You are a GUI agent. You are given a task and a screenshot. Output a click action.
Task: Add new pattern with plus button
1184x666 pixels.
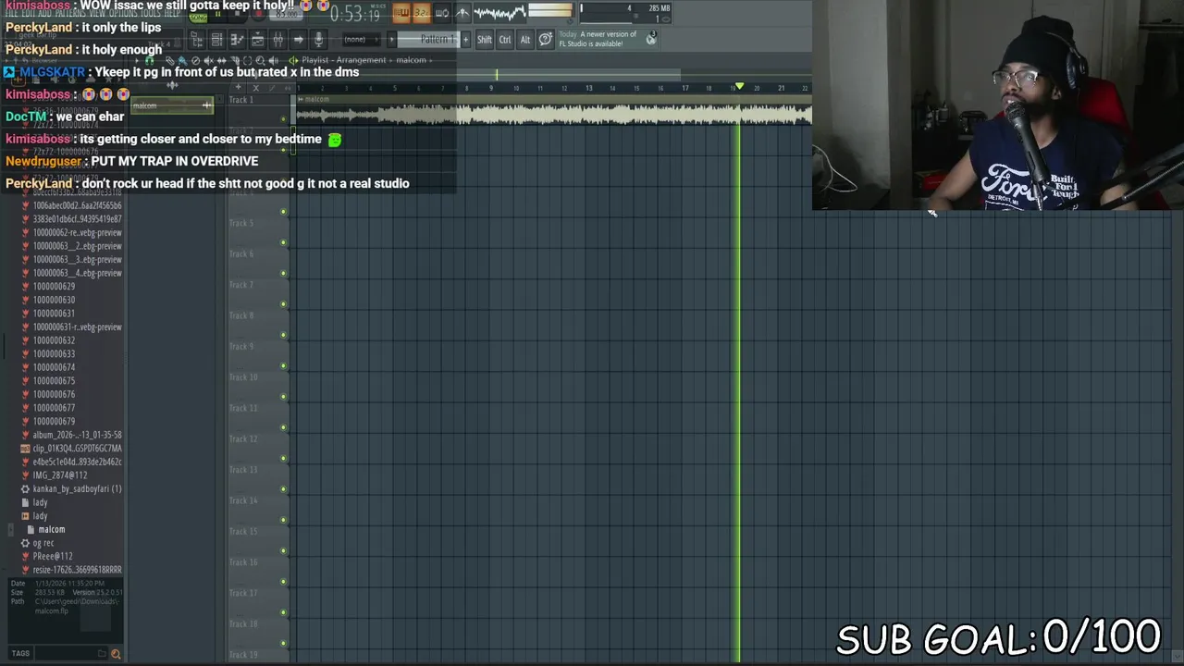[x=465, y=39]
